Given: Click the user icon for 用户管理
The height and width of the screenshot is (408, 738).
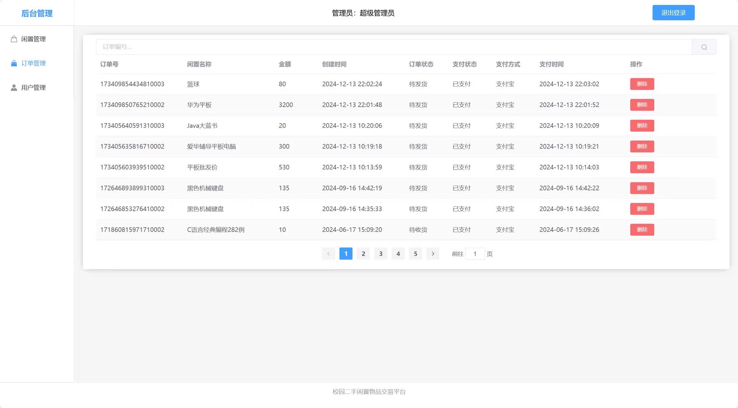Looking at the screenshot, I should [14, 88].
